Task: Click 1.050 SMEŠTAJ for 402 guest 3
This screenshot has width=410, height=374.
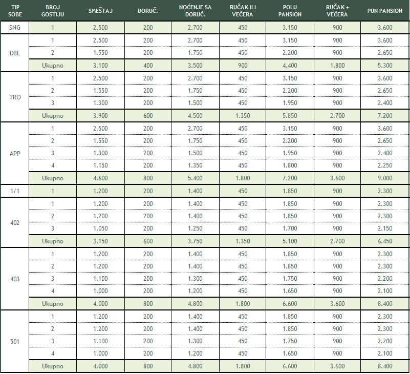Action: point(100,228)
